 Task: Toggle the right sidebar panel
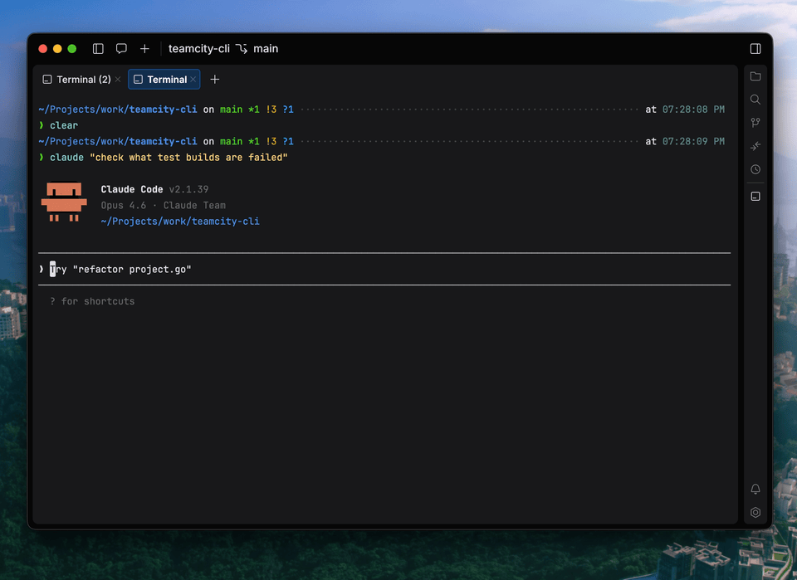[x=755, y=49]
